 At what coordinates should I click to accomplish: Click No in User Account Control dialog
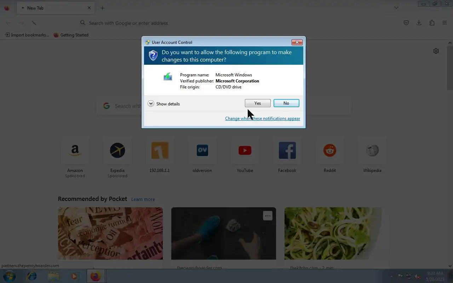coord(286,103)
